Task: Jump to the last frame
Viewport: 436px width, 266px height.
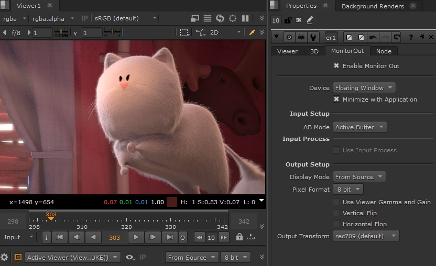Action: coord(169,237)
